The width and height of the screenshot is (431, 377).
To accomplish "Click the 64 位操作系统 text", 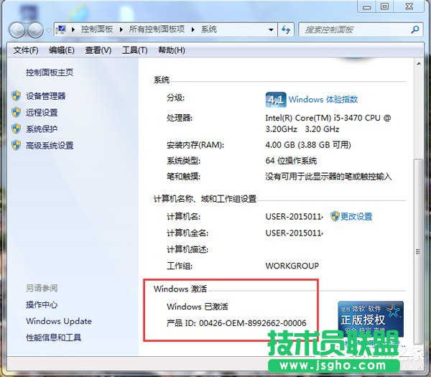I will (291, 161).
